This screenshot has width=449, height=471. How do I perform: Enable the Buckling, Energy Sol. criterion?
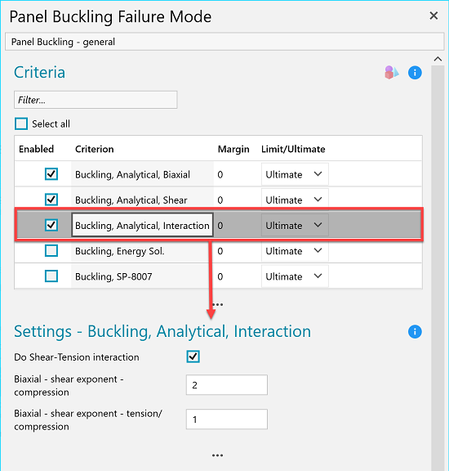coord(51,250)
